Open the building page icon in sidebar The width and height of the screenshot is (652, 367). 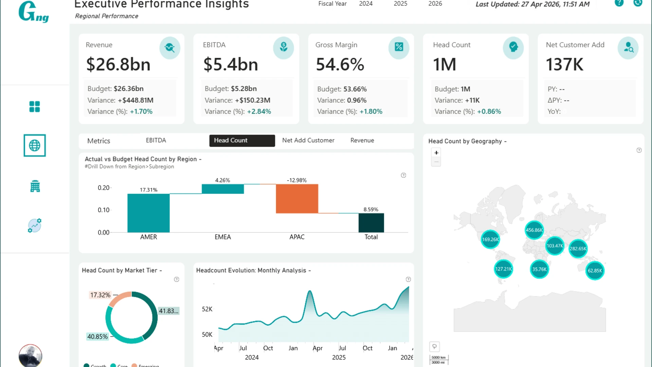pos(35,186)
